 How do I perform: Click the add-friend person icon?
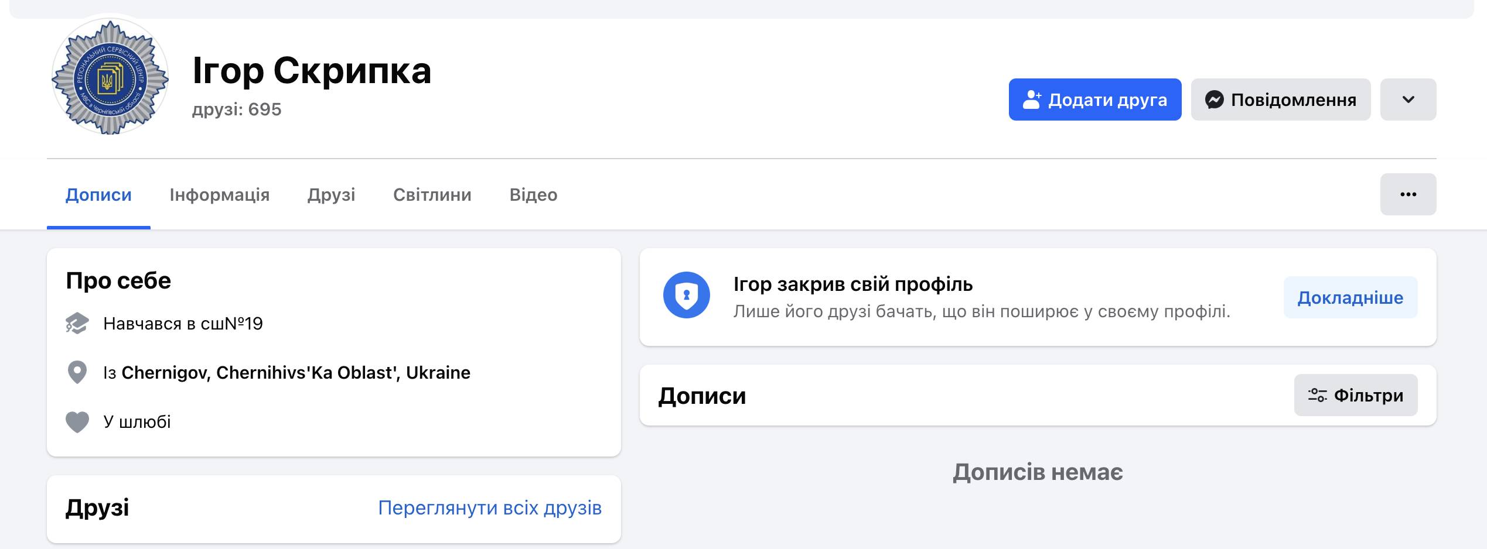tap(1032, 99)
